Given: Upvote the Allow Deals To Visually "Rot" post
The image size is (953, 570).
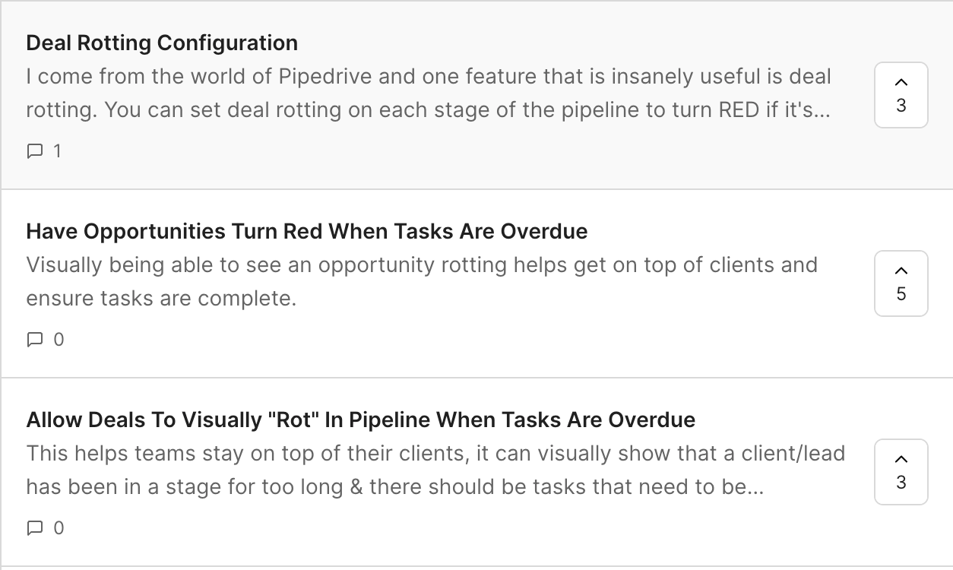Looking at the screenshot, I should [x=901, y=472].
